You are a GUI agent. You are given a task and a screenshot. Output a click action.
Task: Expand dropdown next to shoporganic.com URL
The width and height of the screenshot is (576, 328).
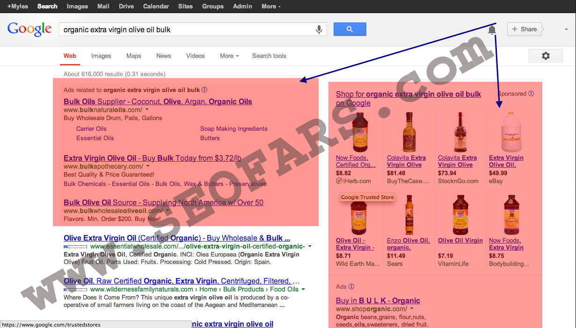(x=412, y=309)
